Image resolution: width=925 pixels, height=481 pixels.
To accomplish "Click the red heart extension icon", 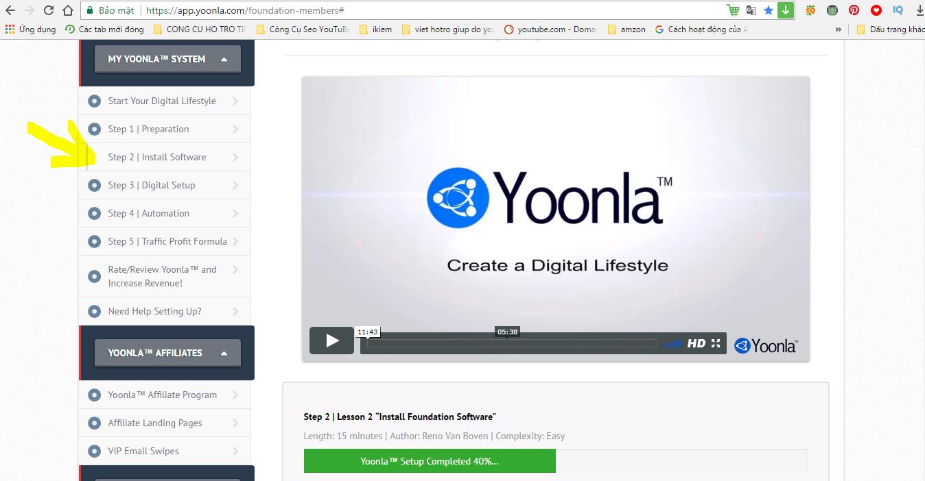I will tap(876, 10).
